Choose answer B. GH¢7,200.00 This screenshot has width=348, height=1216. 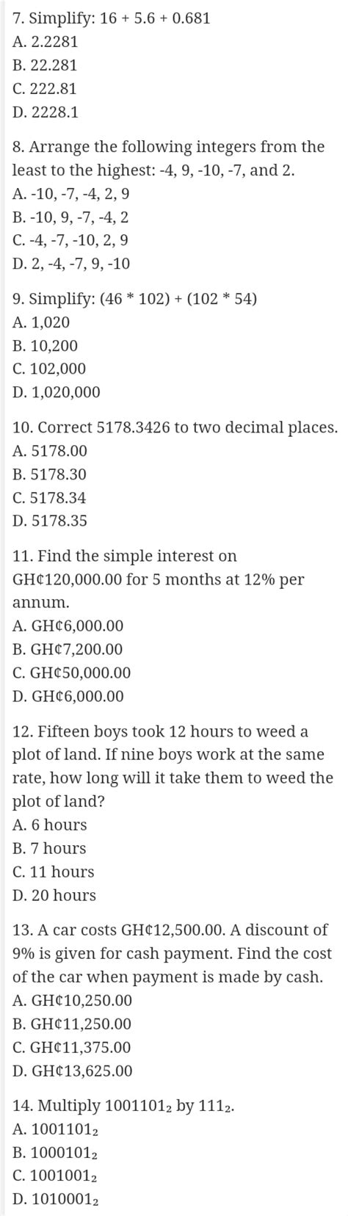68,650
